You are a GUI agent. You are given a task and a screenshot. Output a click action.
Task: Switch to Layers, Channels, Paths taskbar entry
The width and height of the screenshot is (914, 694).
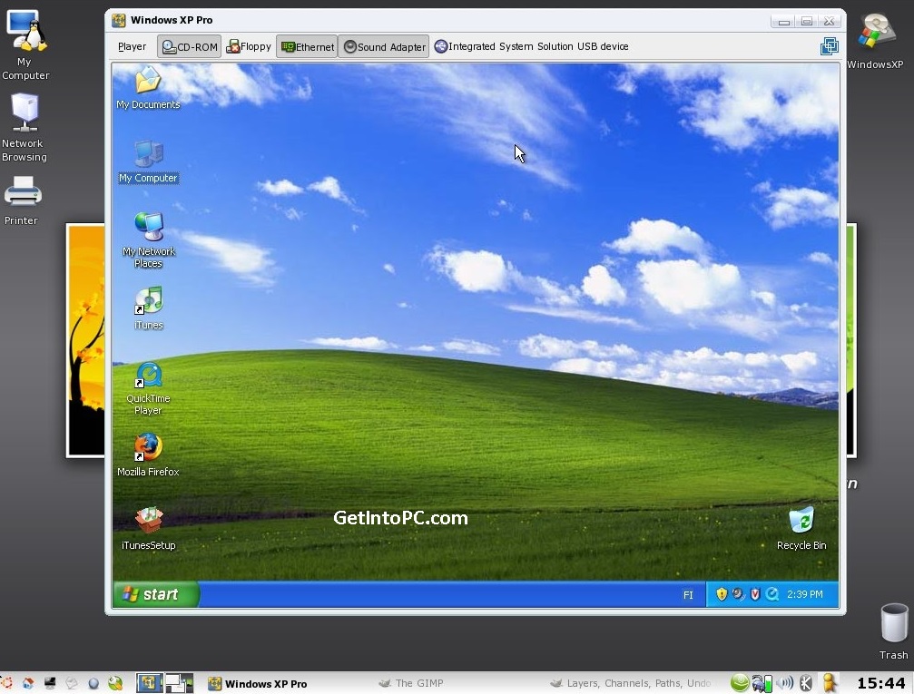pos(630,683)
